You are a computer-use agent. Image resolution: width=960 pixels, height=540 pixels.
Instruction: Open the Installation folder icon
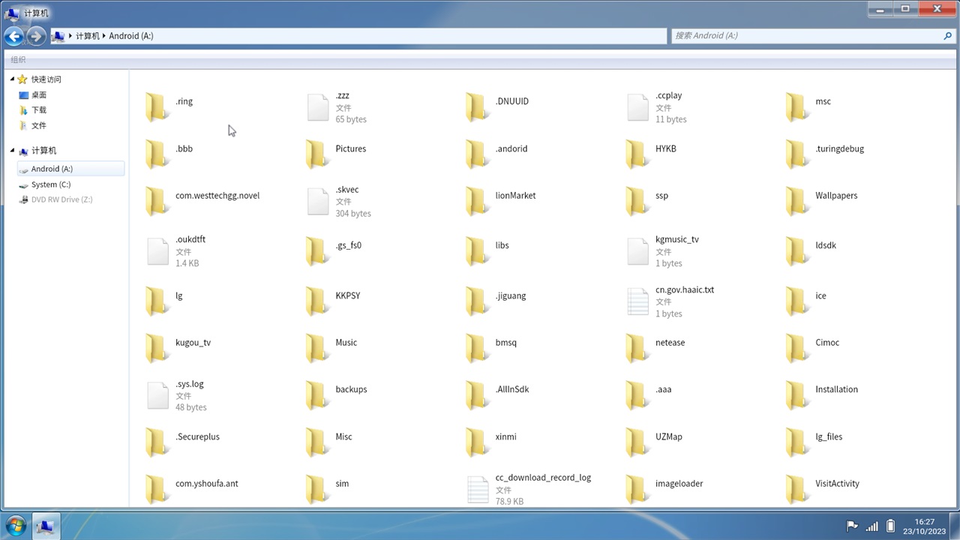click(797, 395)
